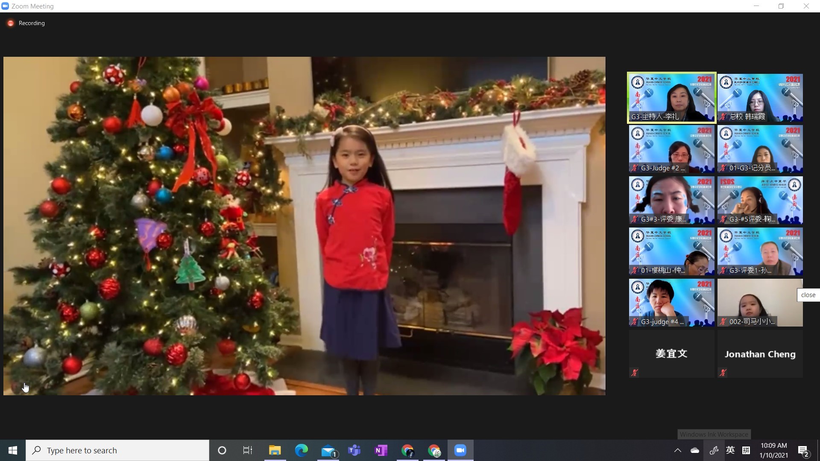Launch Microsoft Edge from the taskbar

[301, 450]
